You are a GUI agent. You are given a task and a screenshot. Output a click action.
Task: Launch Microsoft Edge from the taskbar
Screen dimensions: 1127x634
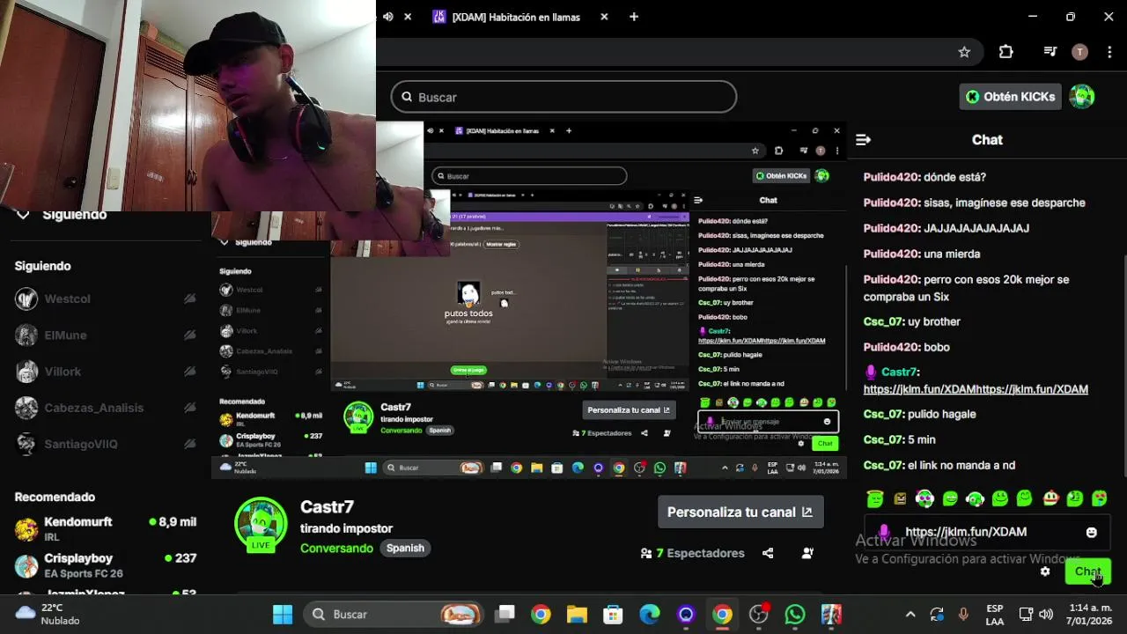(649, 614)
